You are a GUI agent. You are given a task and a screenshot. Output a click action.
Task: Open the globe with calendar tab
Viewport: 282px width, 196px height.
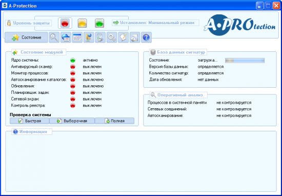66,37
